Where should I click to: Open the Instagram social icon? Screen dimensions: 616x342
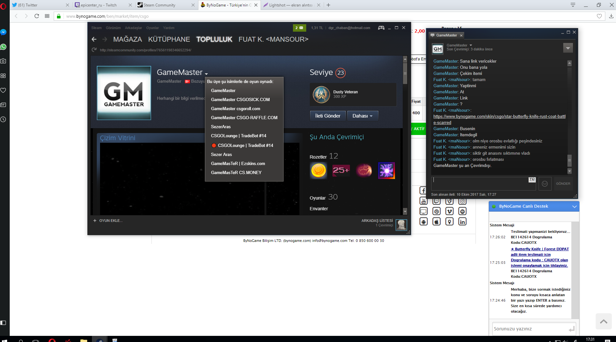point(463,201)
